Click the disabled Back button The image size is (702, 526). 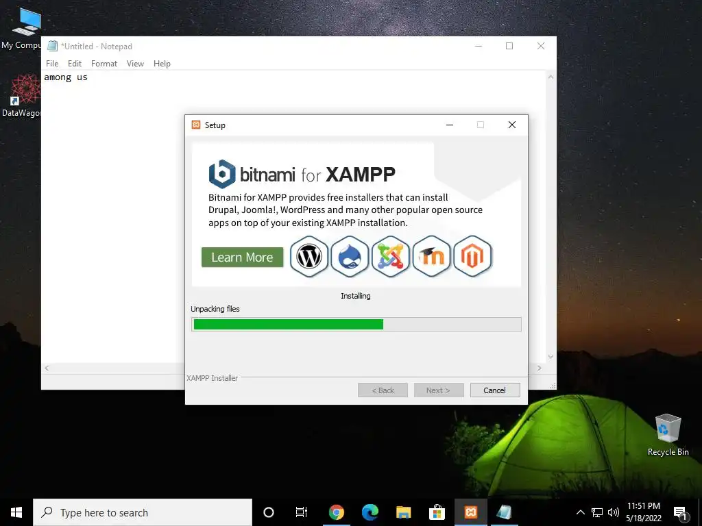coord(383,390)
